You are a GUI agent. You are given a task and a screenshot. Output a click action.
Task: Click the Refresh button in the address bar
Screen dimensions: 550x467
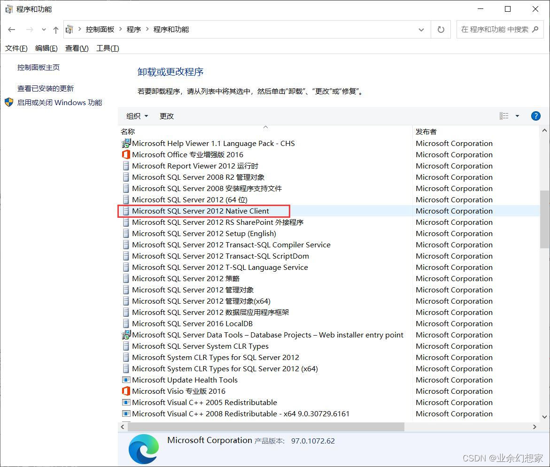441,30
